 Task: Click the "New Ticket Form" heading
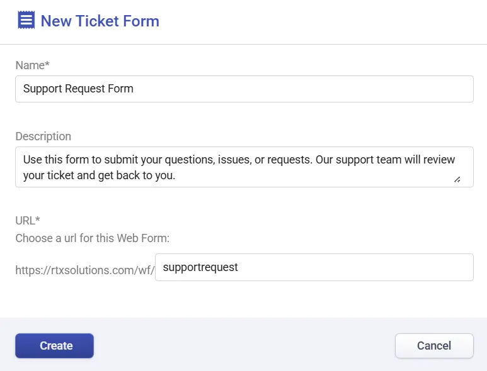pos(100,21)
